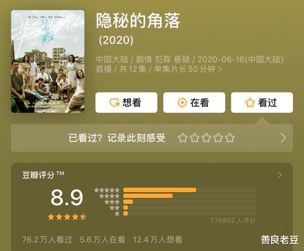Expand details arrow after 单集片长50分钟
The width and height of the screenshot is (304, 251).
pos(220,69)
